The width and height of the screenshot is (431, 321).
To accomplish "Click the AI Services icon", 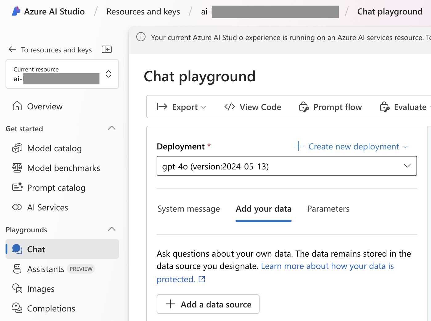I will (x=17, y=207).
